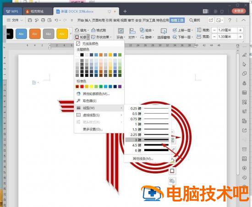Switch to the 开始 ribbon tab
252x207 pixels.
pos(81,20)
